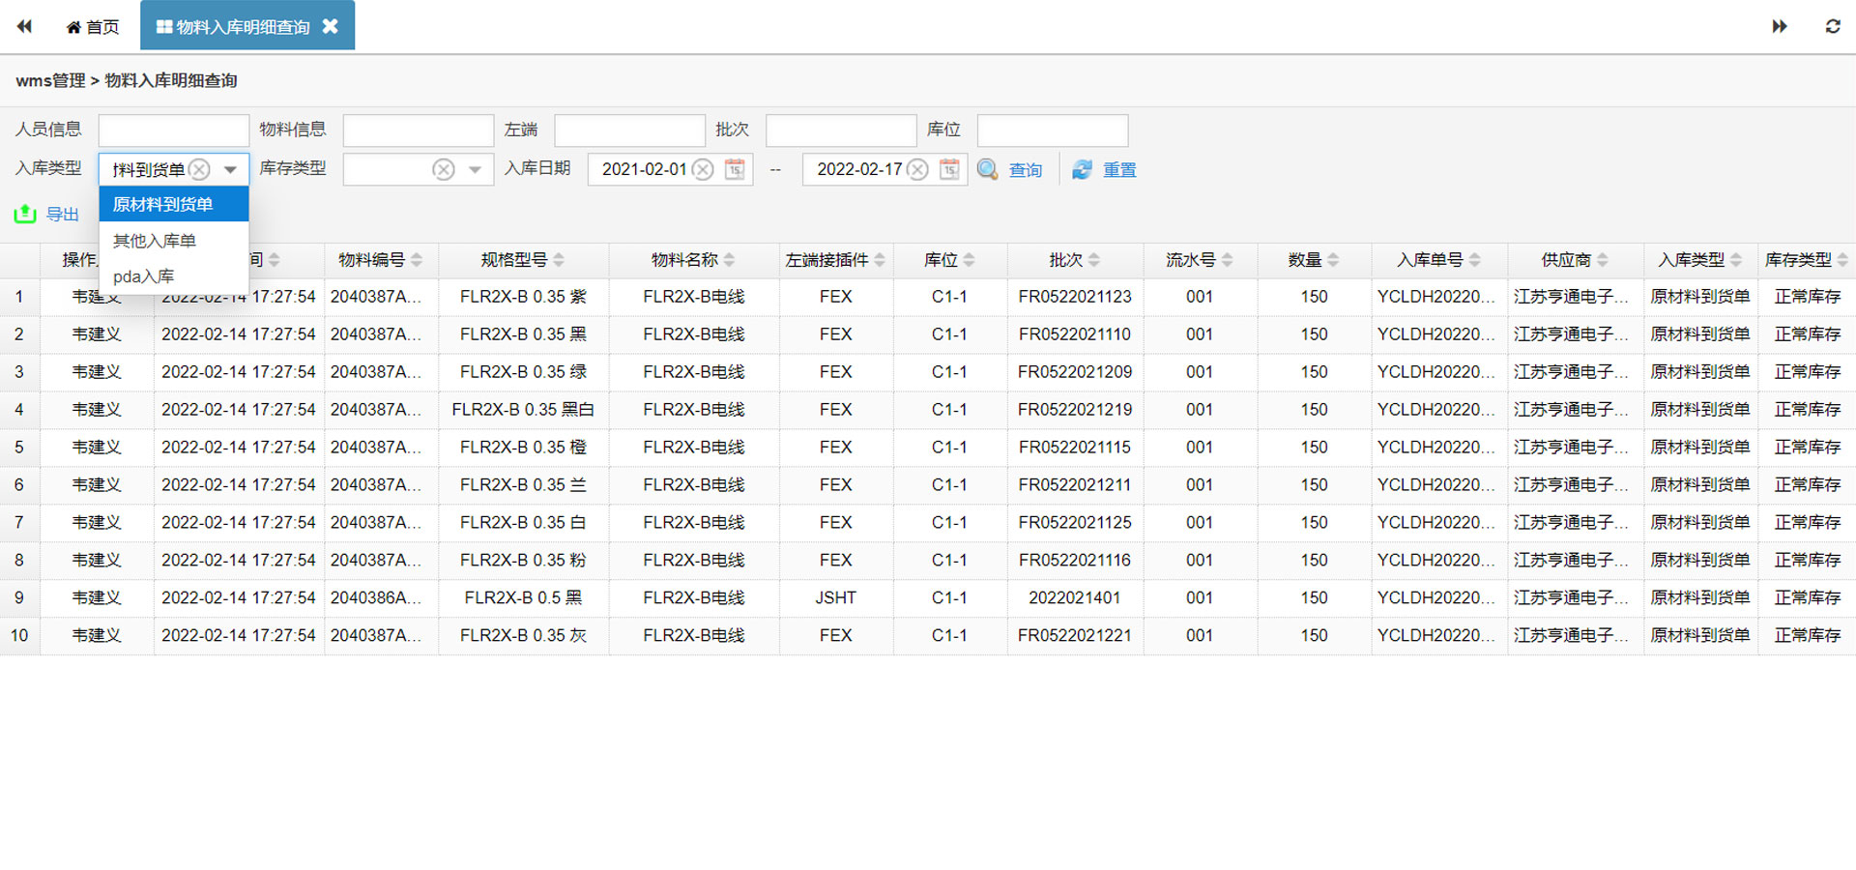Focus the 批次 filter input field
Screen dimensions: 1856x870
(841, 130)
